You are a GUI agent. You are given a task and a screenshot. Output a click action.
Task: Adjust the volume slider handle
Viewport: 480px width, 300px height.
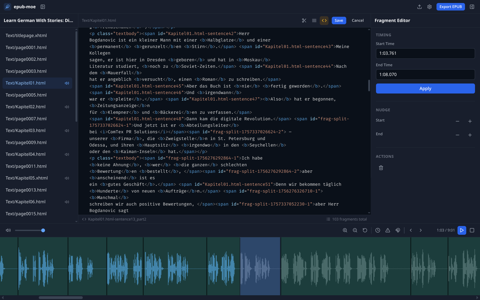[x=43, y=230]
